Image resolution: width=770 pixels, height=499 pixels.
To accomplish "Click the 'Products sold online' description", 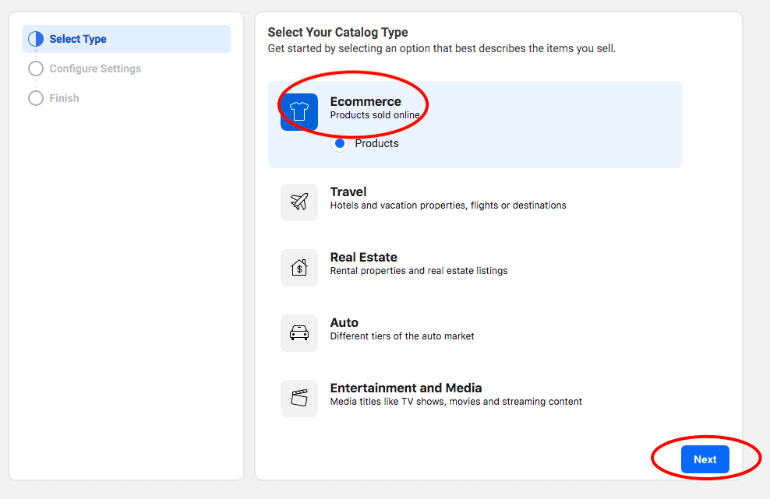I will [x=375, y=115].
